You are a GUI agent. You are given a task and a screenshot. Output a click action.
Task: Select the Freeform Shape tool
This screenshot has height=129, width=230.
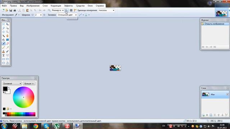[x=7, y=63]
